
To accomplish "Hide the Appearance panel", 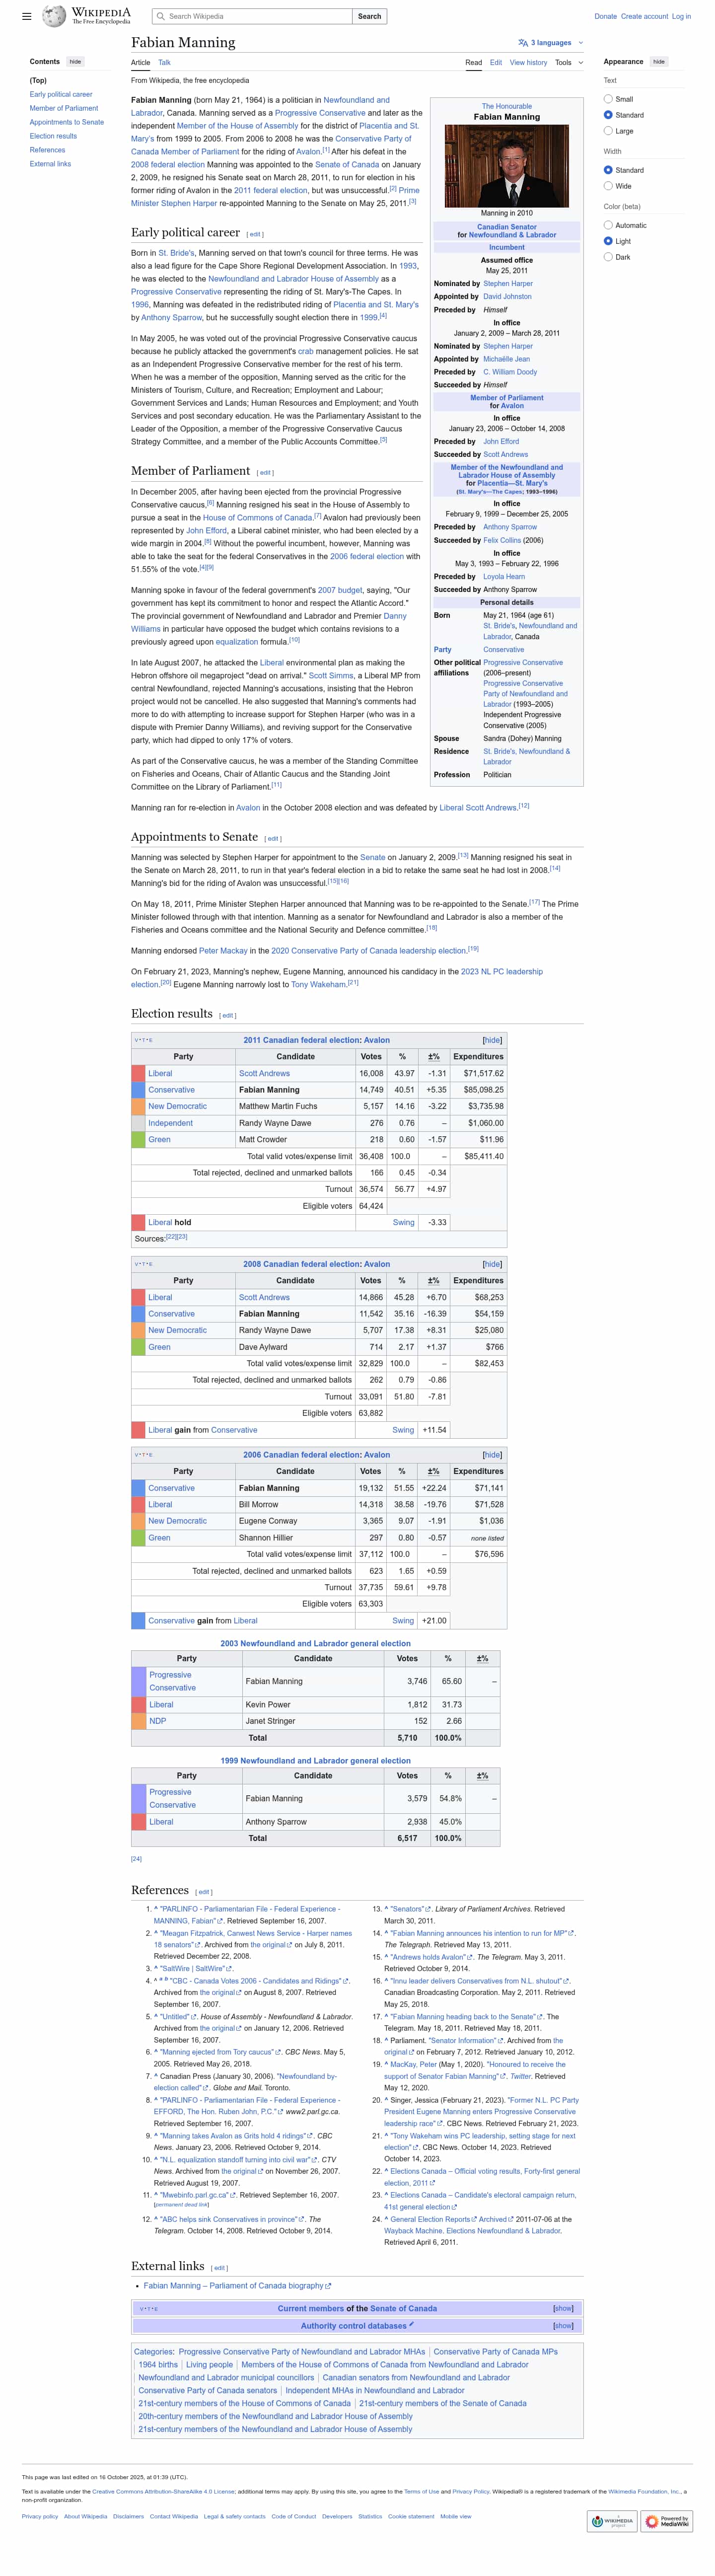I will (x=659, y=62).
